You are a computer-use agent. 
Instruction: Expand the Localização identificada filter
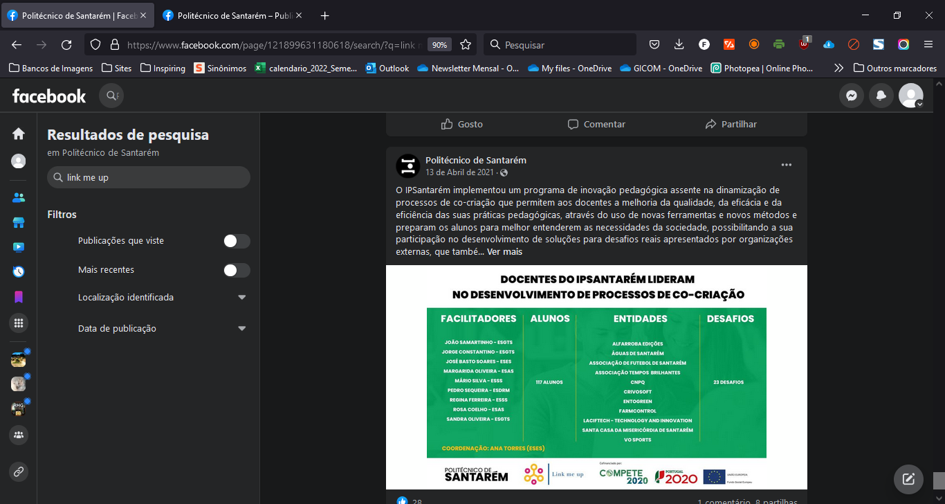pyautogui.click(x=241, y=296)
